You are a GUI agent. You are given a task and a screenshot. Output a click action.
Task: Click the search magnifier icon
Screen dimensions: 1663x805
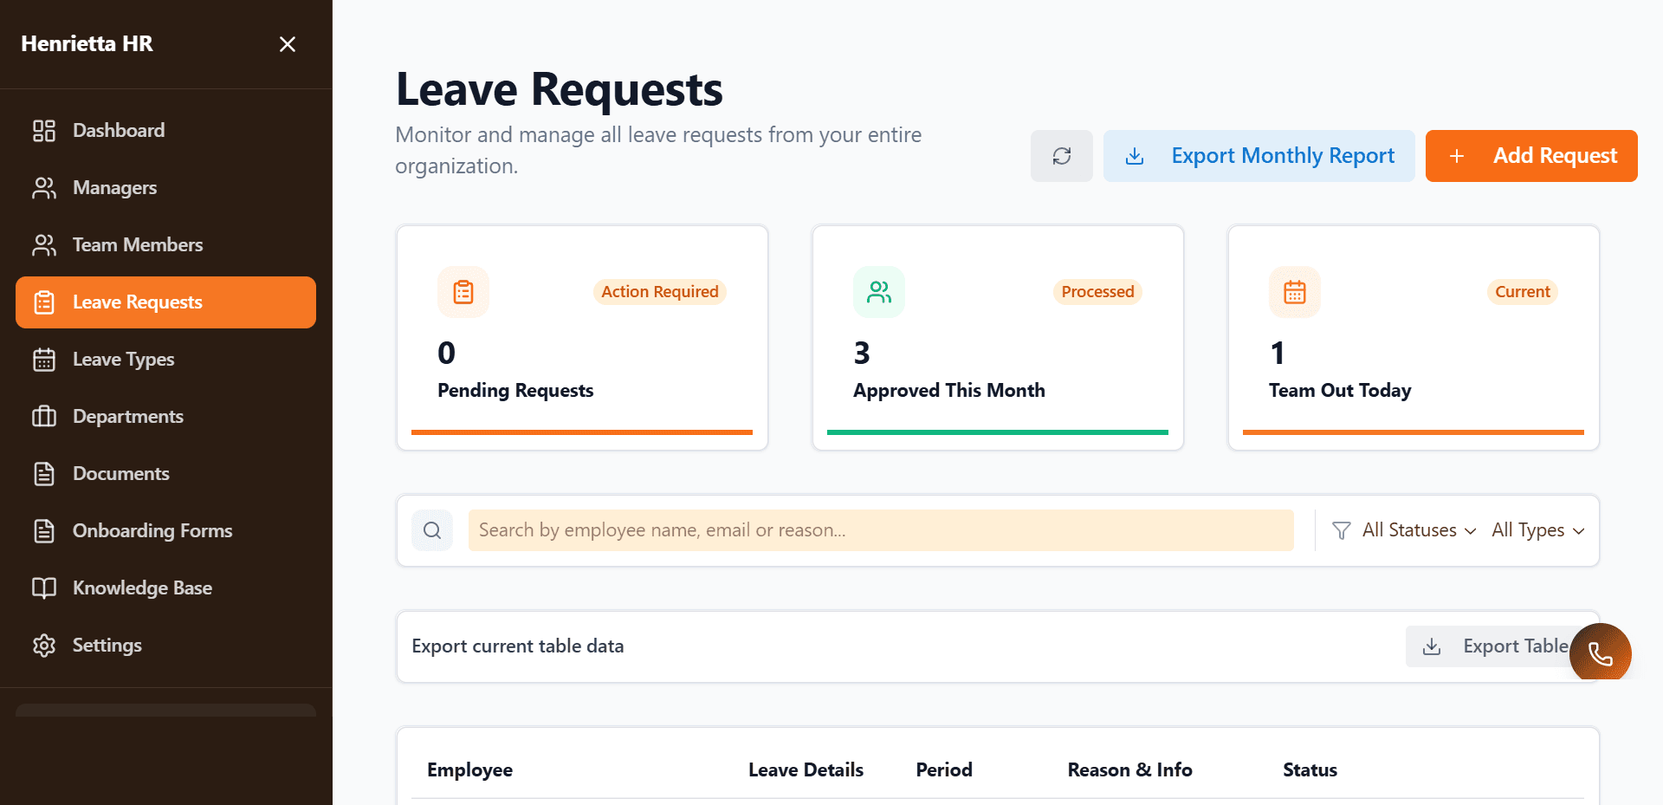click(432, 529)
